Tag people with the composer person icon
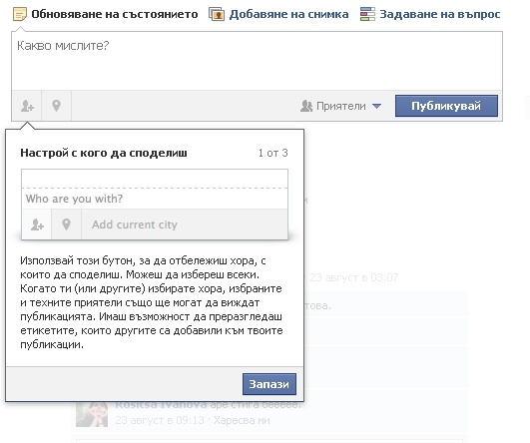The width and height of the screenshot is (530, 443). pyautogui.click(x=27, y=106)
